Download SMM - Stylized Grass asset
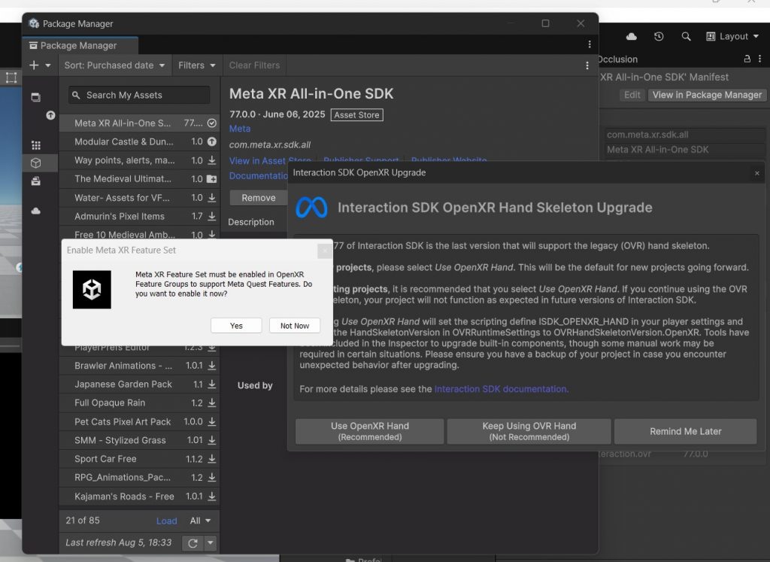Image resolution: width=770 pixels, height=562 pixels. click(211, 440)
